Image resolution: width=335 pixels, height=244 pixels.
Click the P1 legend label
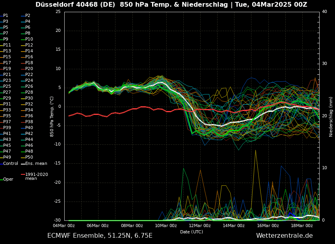click(x=6, y=15)
